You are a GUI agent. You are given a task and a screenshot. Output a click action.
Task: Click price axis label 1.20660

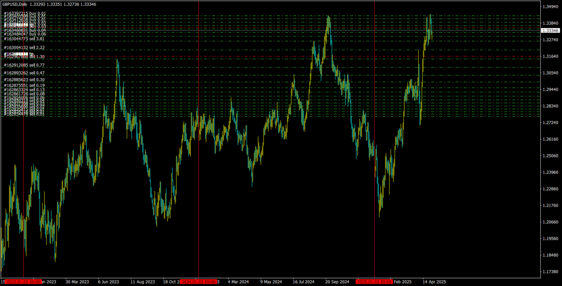click(x=551, y=222)
